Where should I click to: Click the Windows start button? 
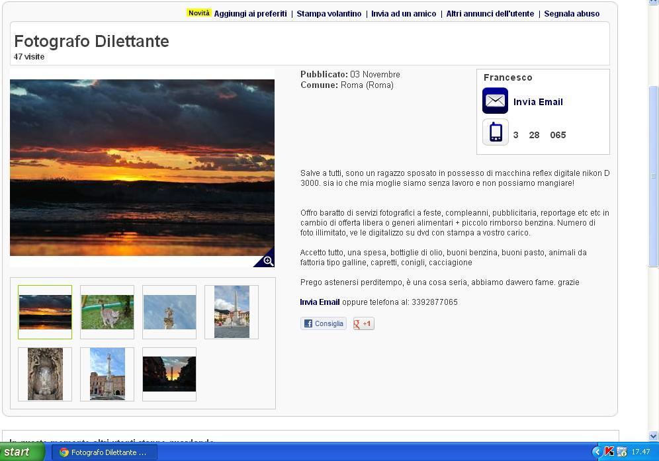[x=22, y=452]
